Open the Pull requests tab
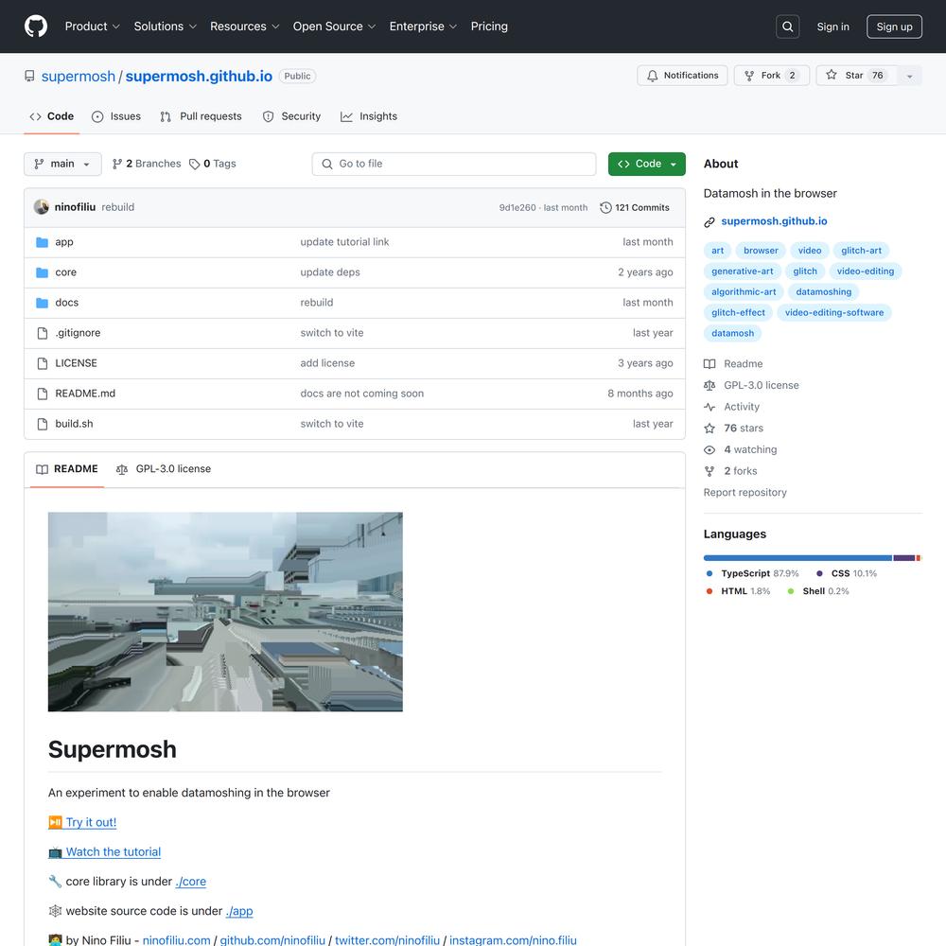946x946 pixels. [201, 116]
